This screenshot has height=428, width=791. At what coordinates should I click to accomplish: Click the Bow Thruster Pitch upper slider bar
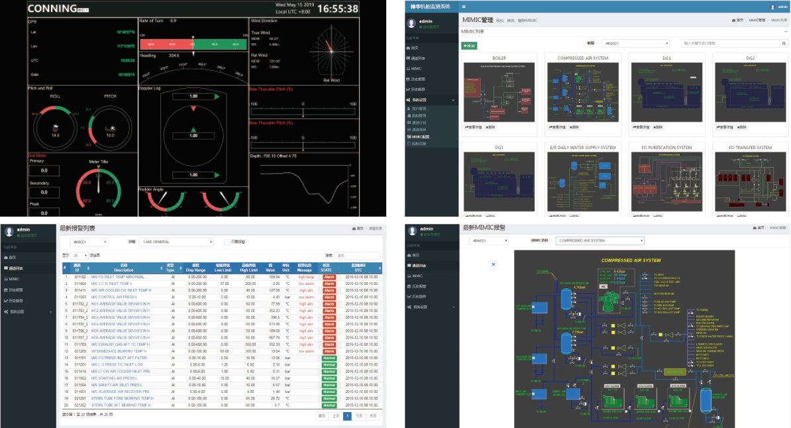click(304, 109)
